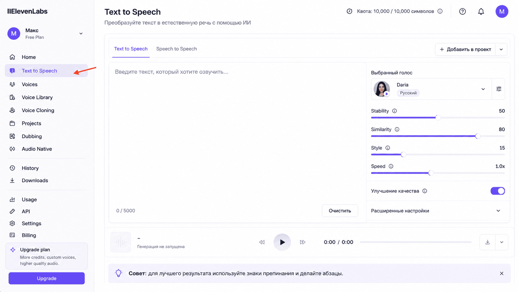Click the play button in player
The height and width of the screenshot is (292, 519).
point(282,242)
